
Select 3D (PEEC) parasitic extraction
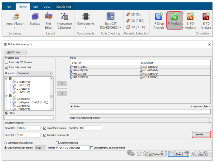click(x=135, y=21)
